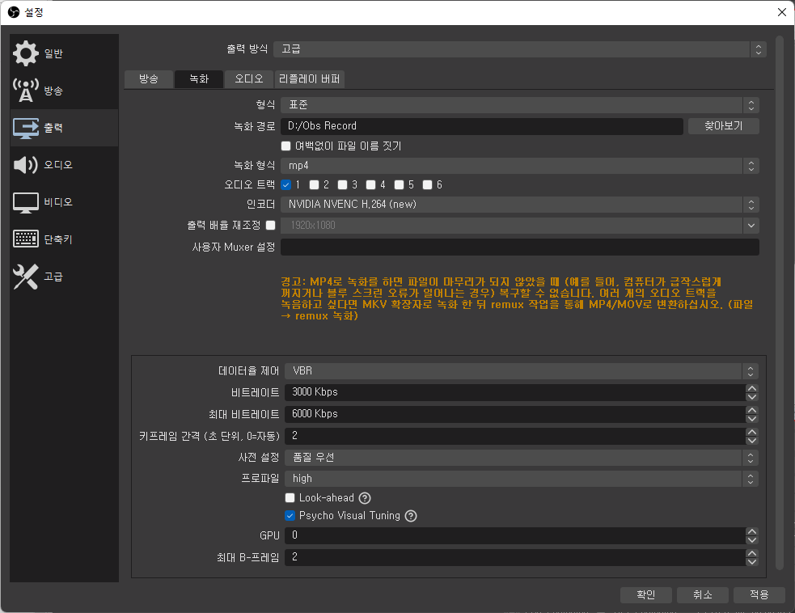Increase the 키프레임 간격 value

click(x=752, y=432)
